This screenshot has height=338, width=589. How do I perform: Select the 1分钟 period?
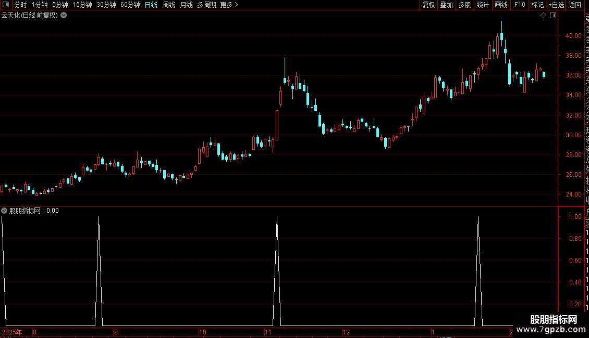click(40, 5)
